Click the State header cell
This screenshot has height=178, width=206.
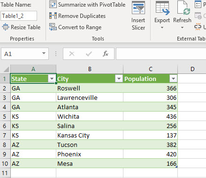tap(33, 79)
